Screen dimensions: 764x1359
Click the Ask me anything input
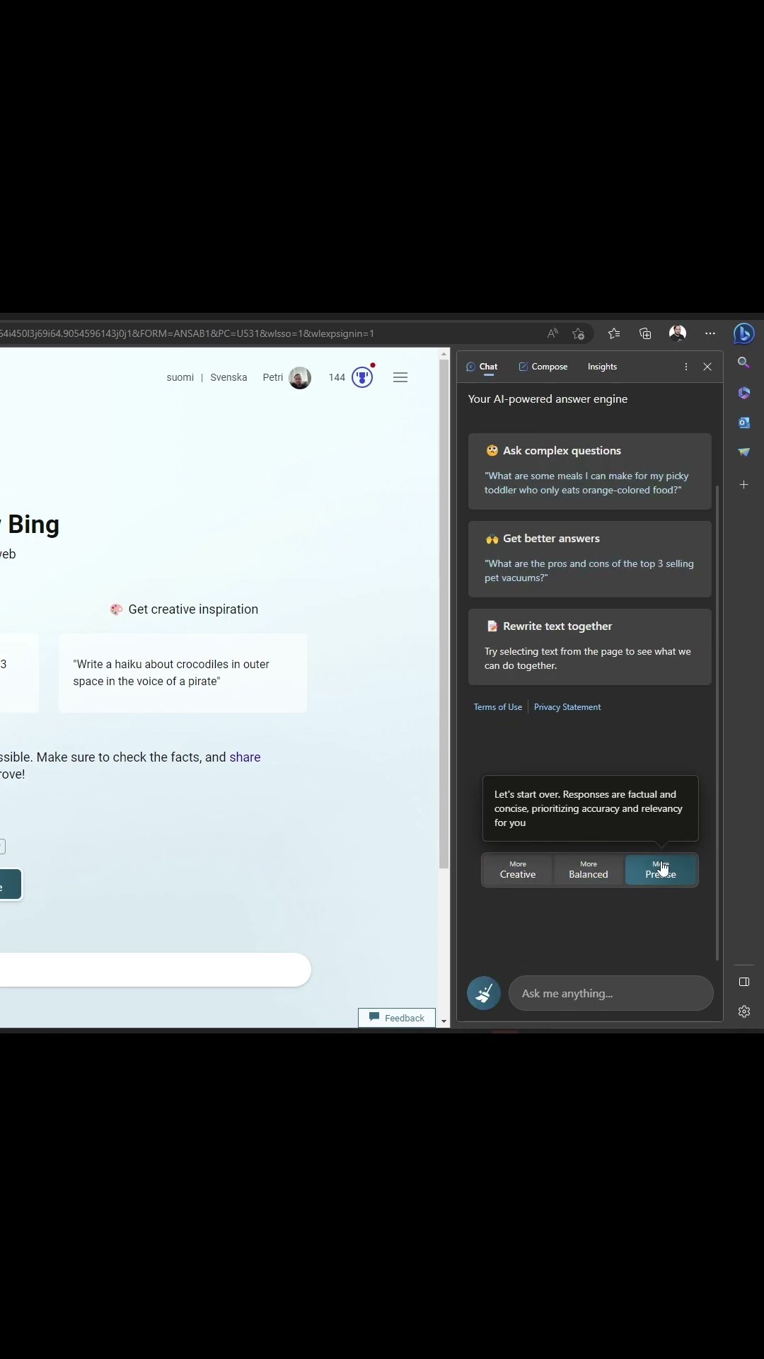(610, 994)
